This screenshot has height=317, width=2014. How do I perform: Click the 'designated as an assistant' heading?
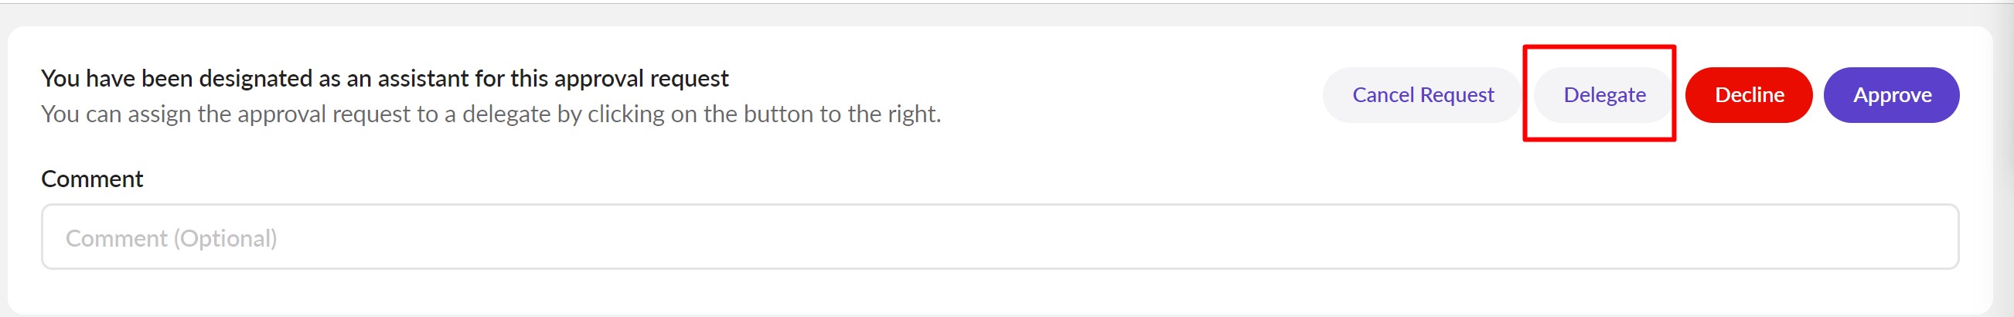click(385, 78)
